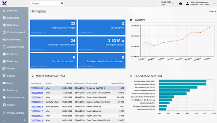Open the Tools dropdown menu

pos(213,12)
